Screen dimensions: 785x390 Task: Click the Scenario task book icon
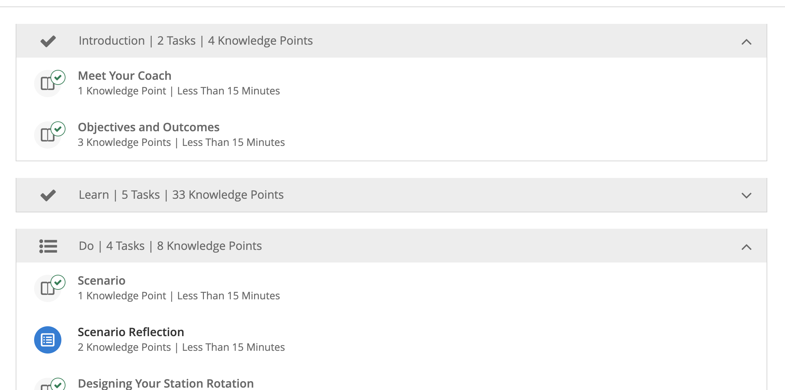tap(48, 288)
